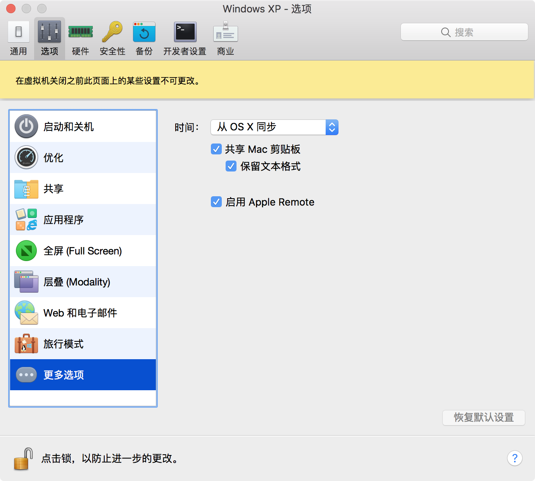The height and width of the screenshot is (481, 535).
Task: Open the 商业 badge icon
Action: pos(226,32)
